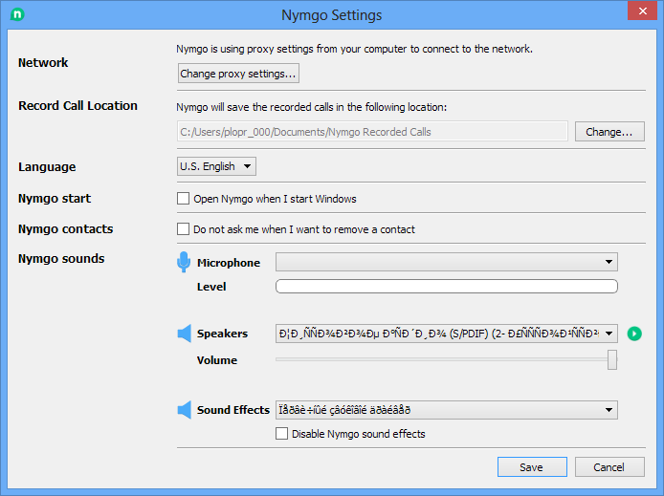Viewport: 664px width, 496px height.
Task: Expand the Sound Effects device dropdown
Action: [446, 410]
